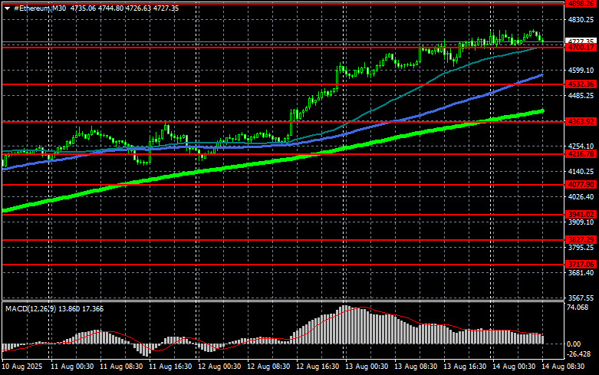Click the -26.428 MACD scale value
This screenshot has width=599, height=375.
pos(579,354)
